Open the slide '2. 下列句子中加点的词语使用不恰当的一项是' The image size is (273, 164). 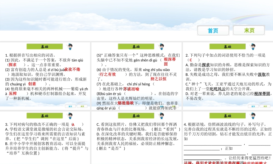228,76
